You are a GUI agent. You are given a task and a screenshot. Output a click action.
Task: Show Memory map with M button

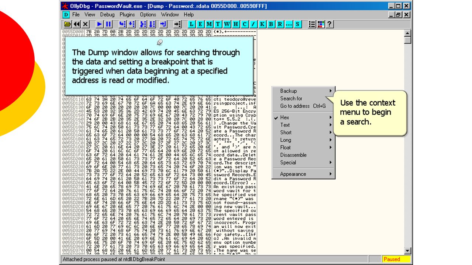209,24
